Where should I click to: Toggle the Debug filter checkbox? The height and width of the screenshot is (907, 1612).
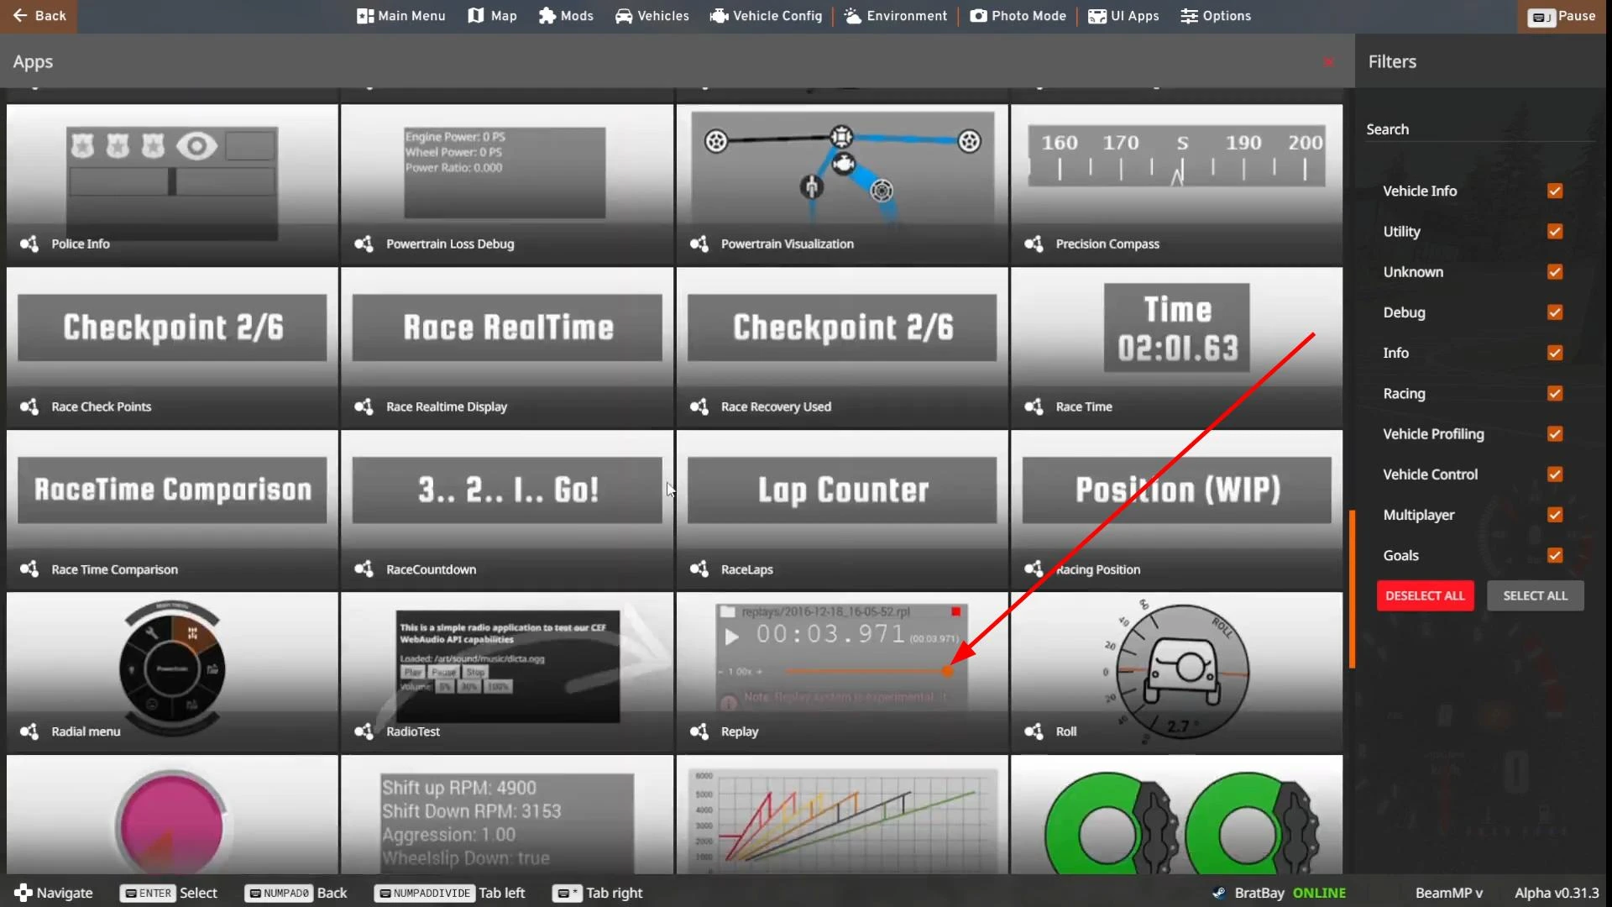pos(1555,312)
